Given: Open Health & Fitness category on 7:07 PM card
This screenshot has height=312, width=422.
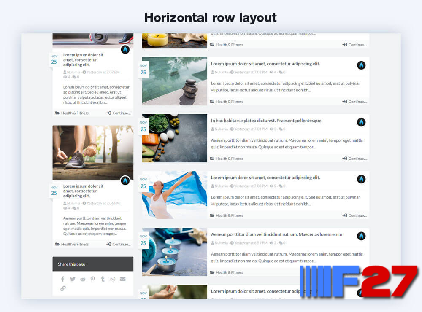Looking at the screenshot, I should [x=72, y=113].
